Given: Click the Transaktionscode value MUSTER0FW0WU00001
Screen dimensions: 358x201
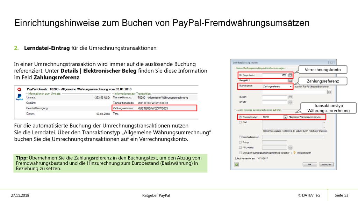Looking at the screenshot, I should 153,103.
